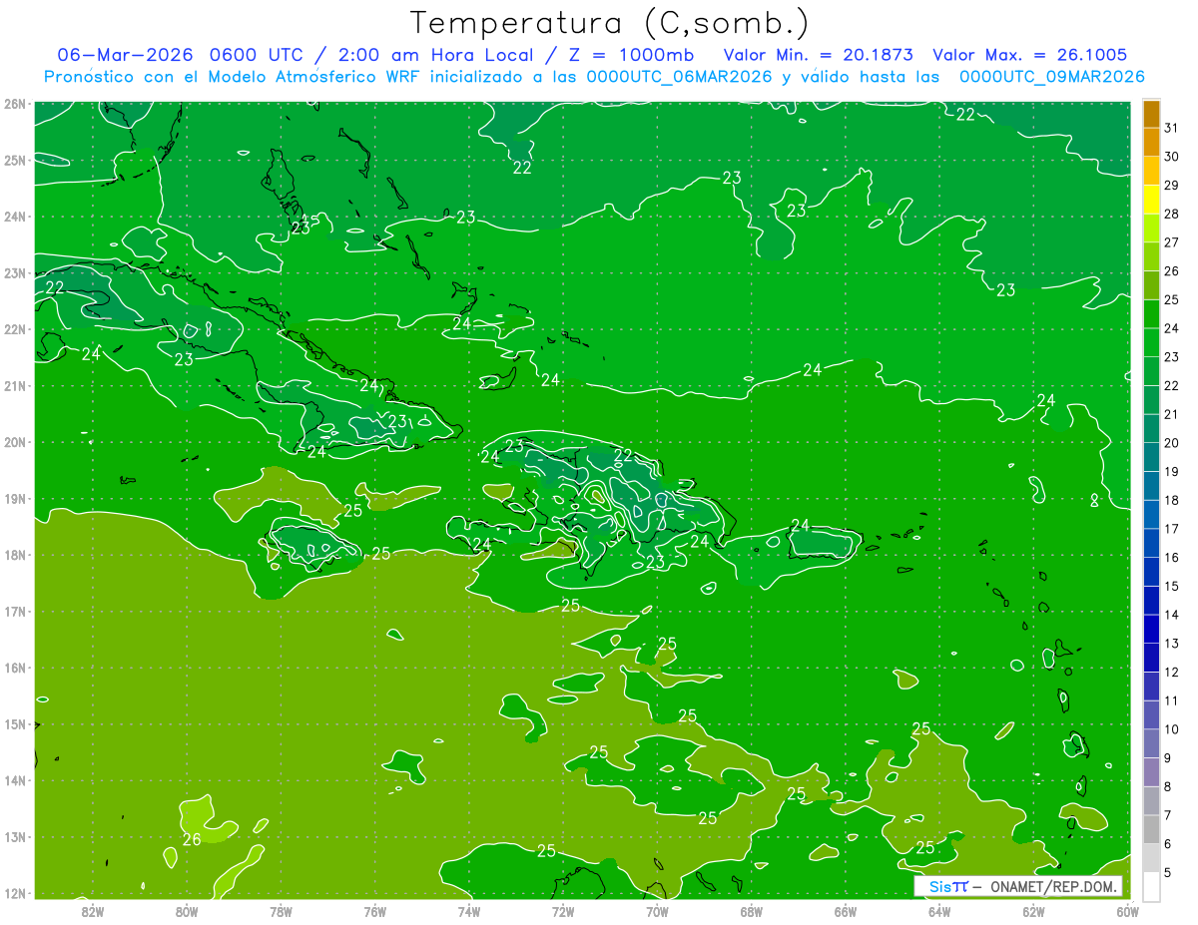The image size is (1198, 925).
Task: Click the "19N" latitude axis label
Action: (x=15, y=499)
